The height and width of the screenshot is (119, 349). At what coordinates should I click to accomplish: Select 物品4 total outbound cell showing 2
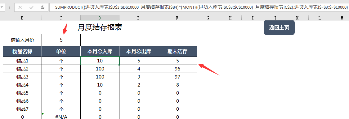[139, 85]
